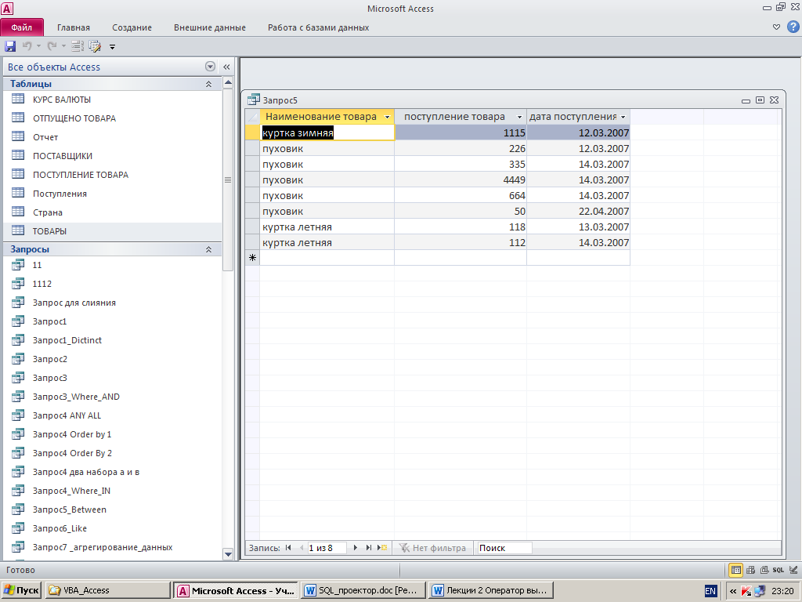Collapse the Запросы group

coord(208,249)
